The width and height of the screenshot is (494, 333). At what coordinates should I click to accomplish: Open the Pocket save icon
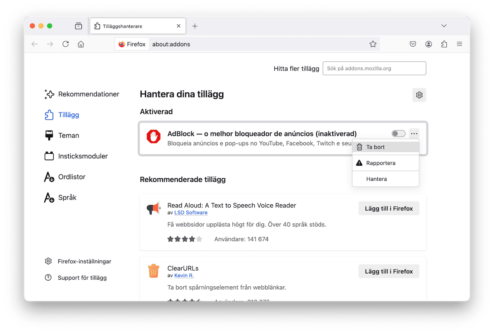pos(413,44)
